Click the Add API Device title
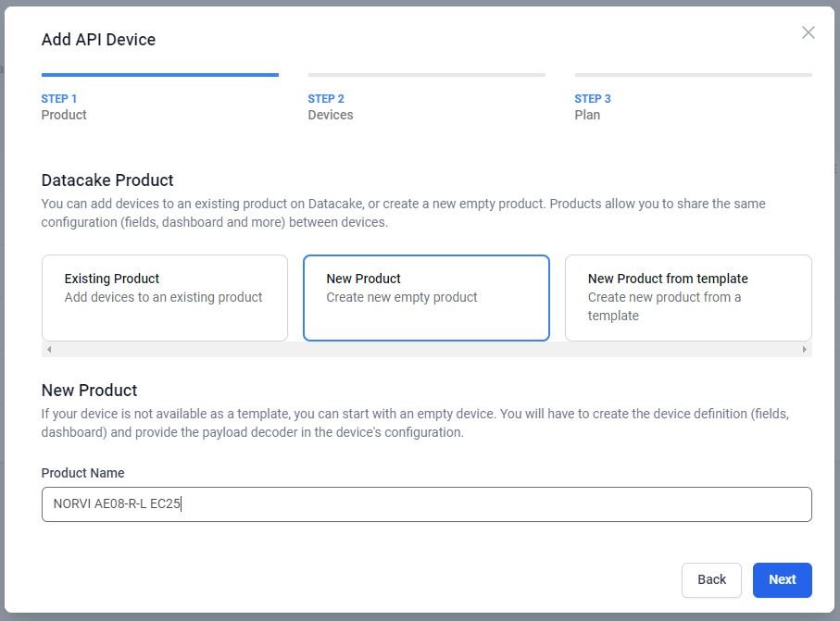This screenshot has width=840, height=621. [98, 40]
